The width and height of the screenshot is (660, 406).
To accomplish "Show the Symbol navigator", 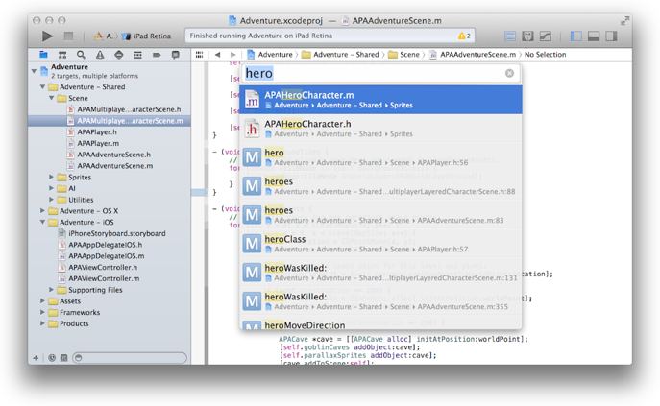I will tap(62, 55).
